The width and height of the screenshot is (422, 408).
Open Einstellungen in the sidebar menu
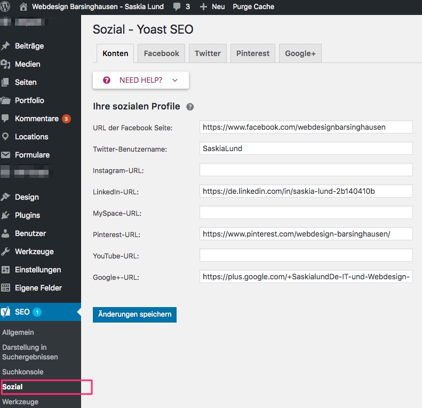point(38,270)
